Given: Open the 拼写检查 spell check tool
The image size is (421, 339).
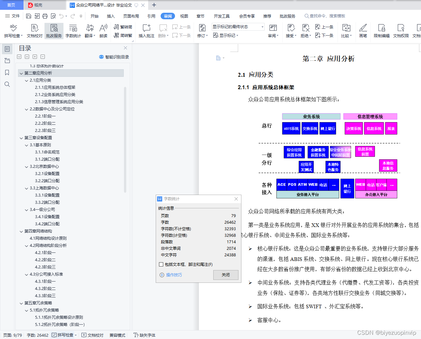Looking at the screenshot, I should [13, 31].
